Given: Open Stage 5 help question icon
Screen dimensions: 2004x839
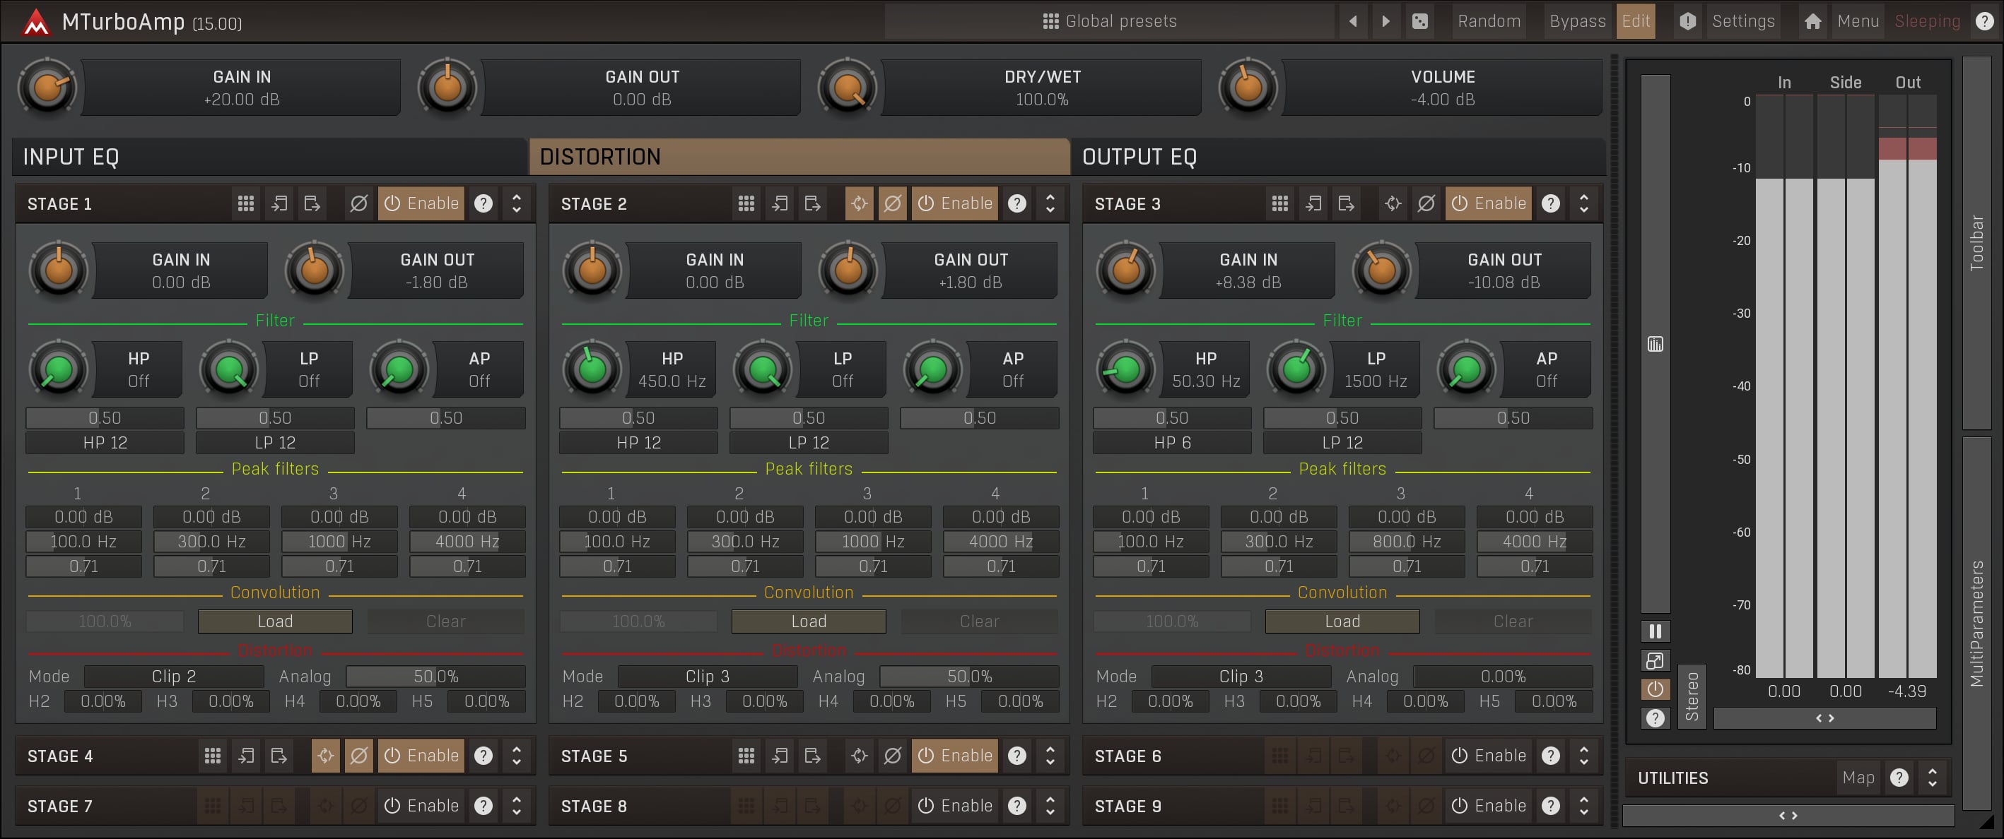Looking at the screenshot, I should (1016, 756).
